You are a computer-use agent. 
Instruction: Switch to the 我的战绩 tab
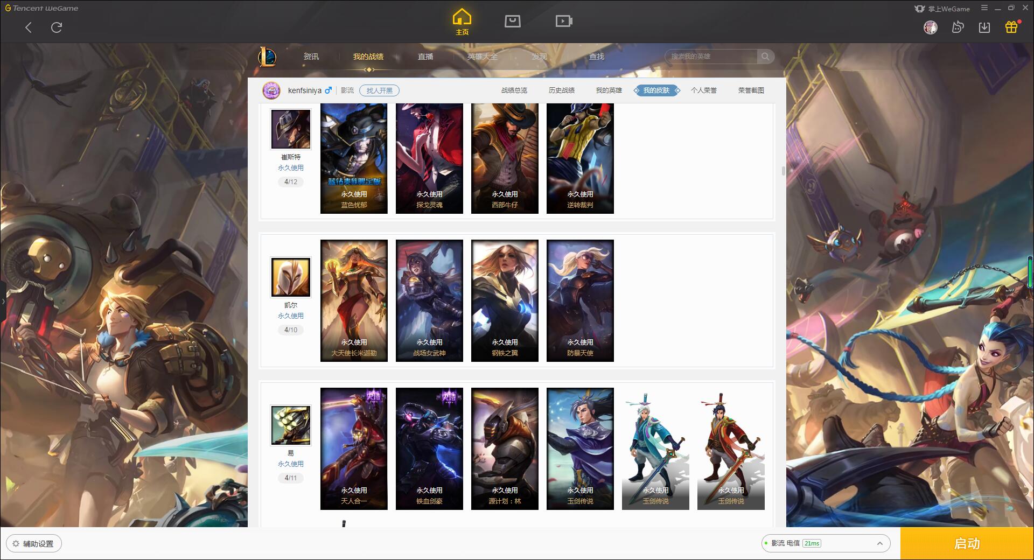tap(368, 57)
